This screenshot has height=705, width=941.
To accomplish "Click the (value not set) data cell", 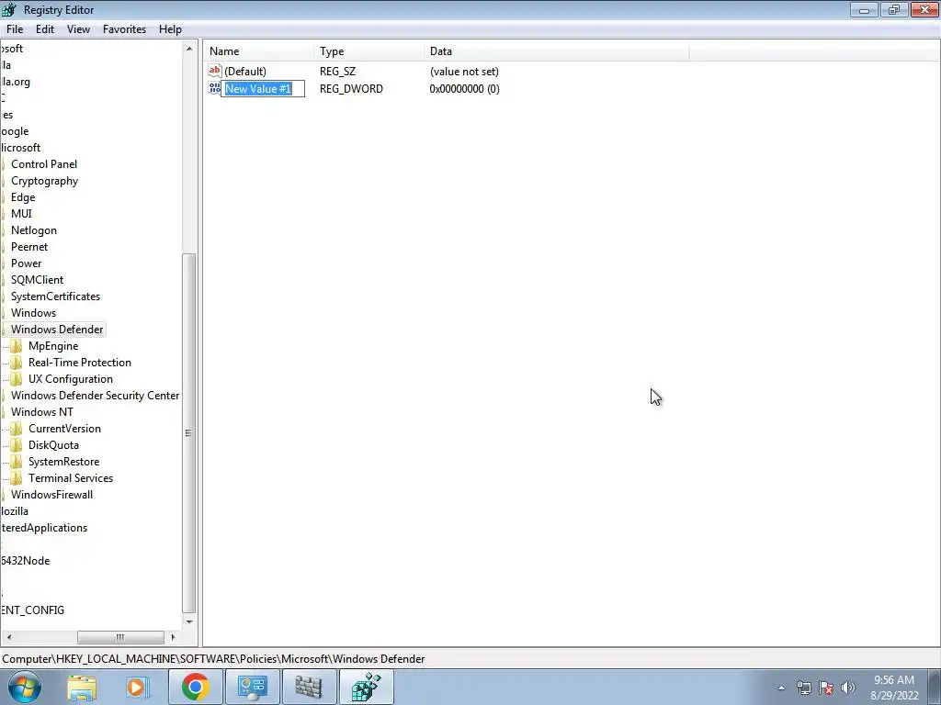I will (x=464, y=72).
